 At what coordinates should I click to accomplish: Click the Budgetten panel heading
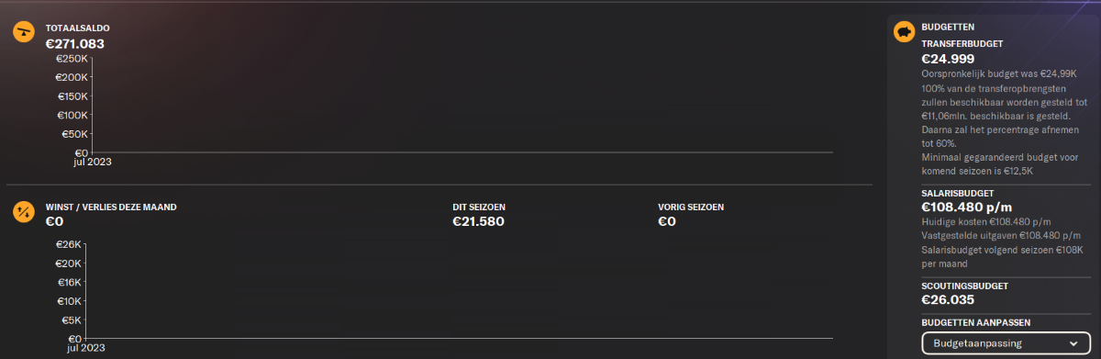point(948,28)
